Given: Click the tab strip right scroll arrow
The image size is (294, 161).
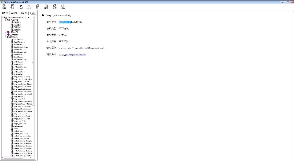Looking at the screenshot, I should coord(35,13).
